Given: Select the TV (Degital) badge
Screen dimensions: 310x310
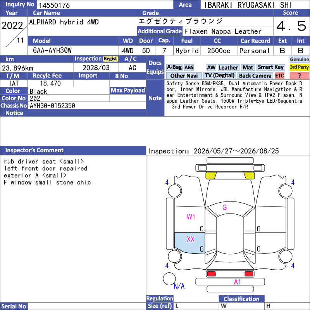Looking at the screenshot, I should point(220,76).
